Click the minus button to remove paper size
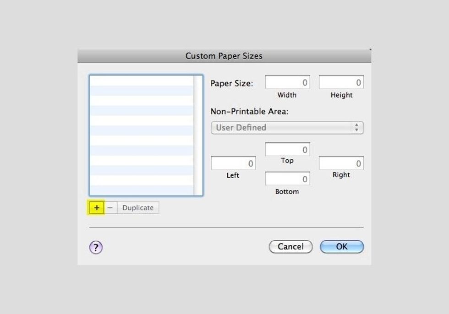449x314 pixels. click(x=110, y=208)
